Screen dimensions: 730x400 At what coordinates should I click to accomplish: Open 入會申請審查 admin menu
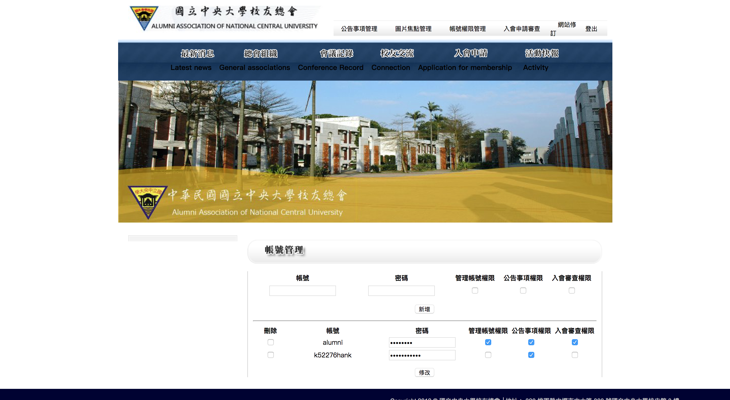[x=522, y=29]
